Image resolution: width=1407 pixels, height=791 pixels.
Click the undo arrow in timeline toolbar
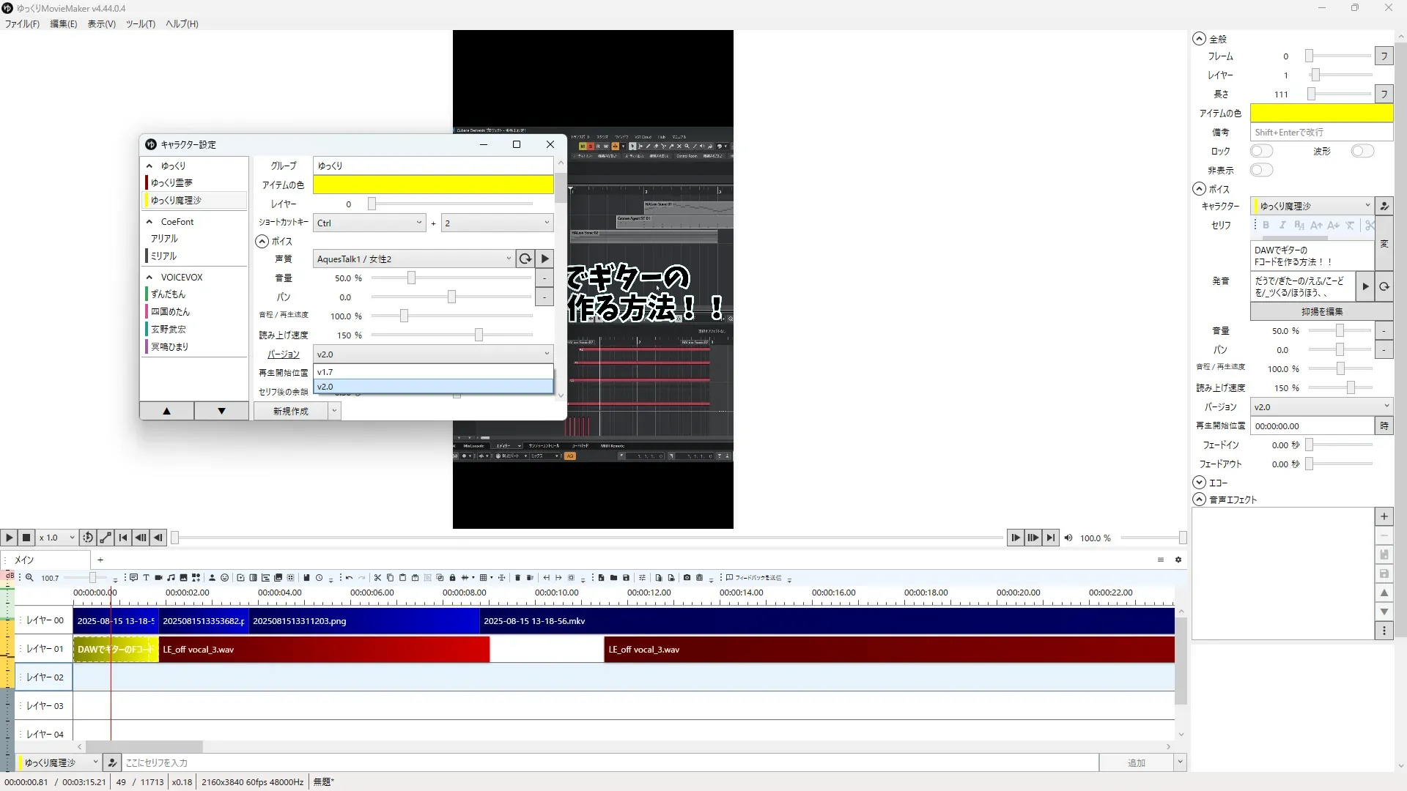pos(349,578)
